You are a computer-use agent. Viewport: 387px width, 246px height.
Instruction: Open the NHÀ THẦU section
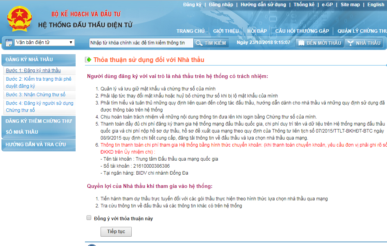coord(364,43)
